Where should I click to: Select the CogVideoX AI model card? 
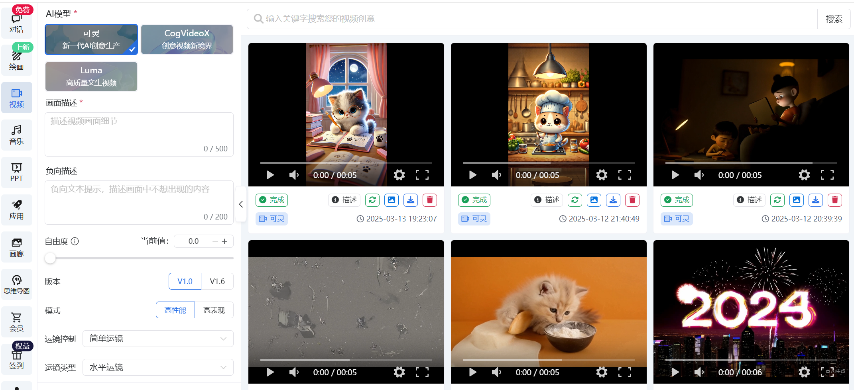[x=187, y=39]
